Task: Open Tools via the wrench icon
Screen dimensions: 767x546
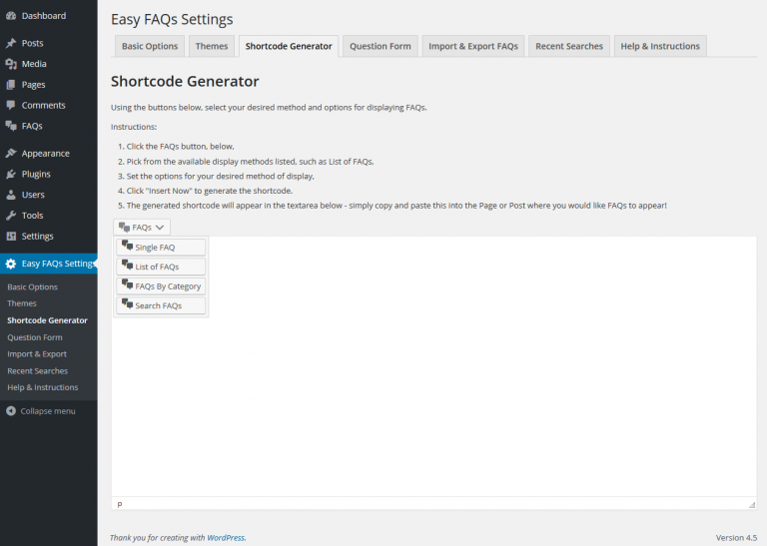Action: (x=11, y=216)
